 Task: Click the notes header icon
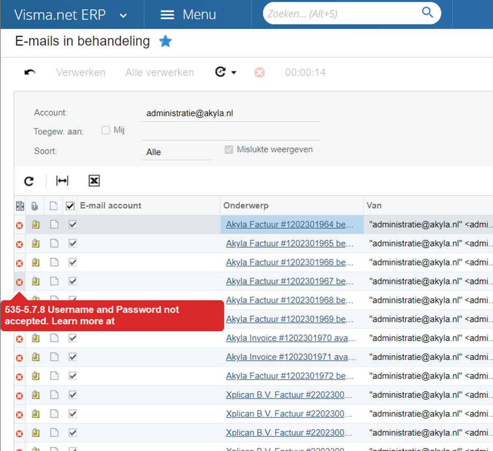(x=54, y=206)
